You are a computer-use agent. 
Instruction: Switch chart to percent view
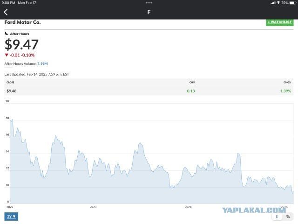click(288, 217)
